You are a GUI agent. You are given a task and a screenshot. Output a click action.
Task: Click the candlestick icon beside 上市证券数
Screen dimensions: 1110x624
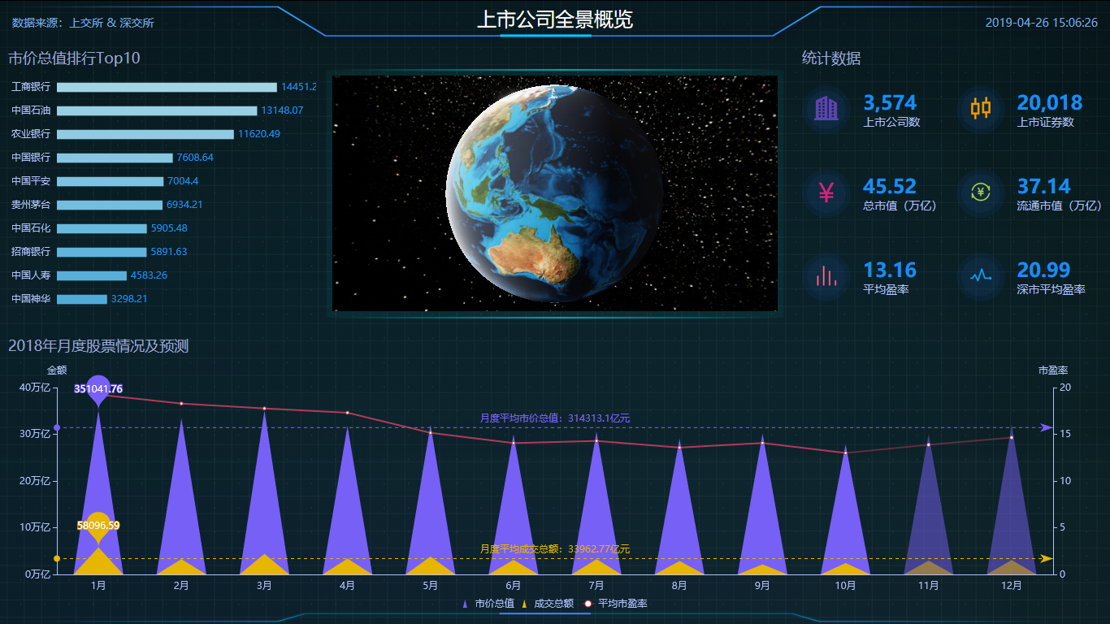980,109
